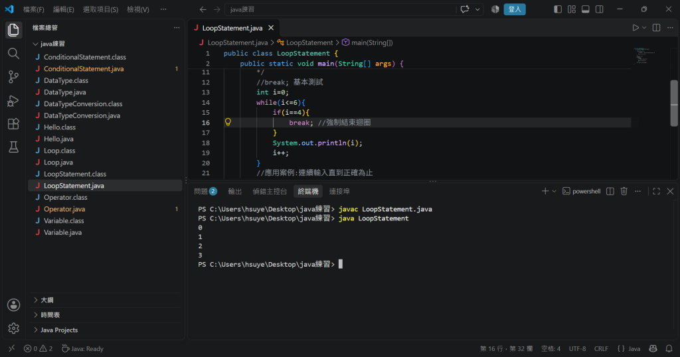The width and height of the screenshot is (680, 357).
Task: Open Copilot status icon in status bar
Action: coord(653,349)
